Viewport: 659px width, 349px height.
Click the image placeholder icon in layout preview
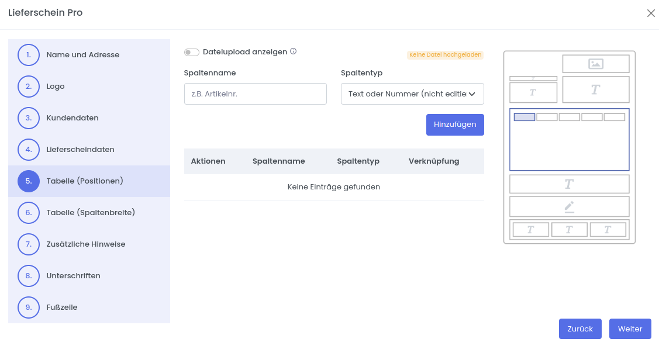point(596,64)
